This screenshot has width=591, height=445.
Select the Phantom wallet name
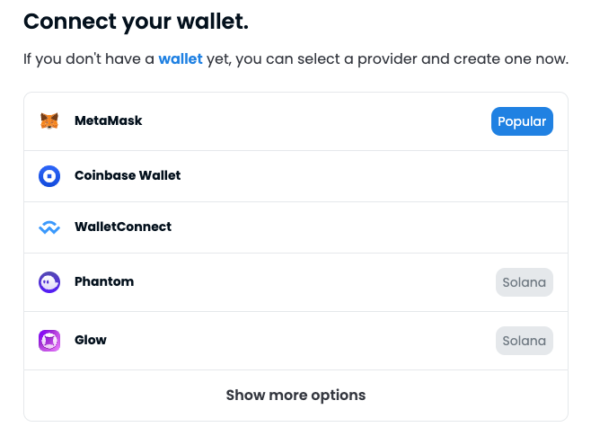(104, 281)
